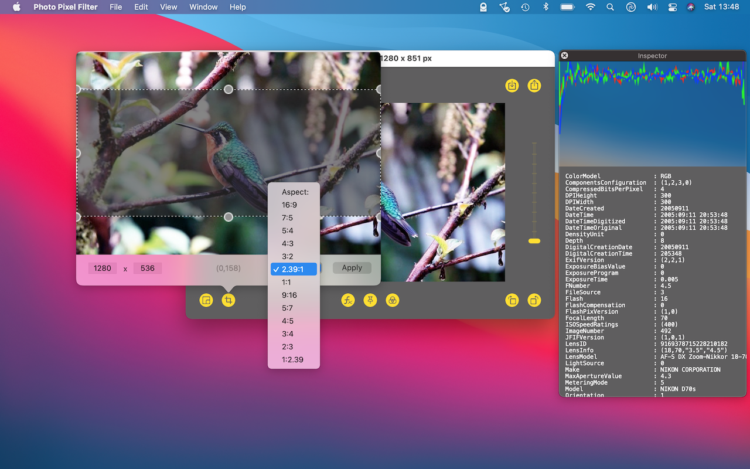Click the yellow share icon

click(x=534, y=86)
